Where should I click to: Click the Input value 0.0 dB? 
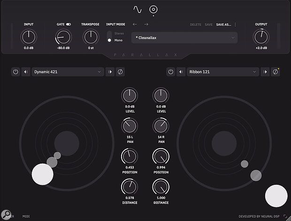pos(29,48)
